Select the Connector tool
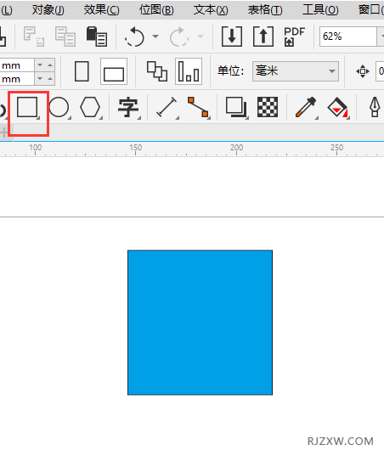This screenshot has height=456, width=384. tap(199, 107)
